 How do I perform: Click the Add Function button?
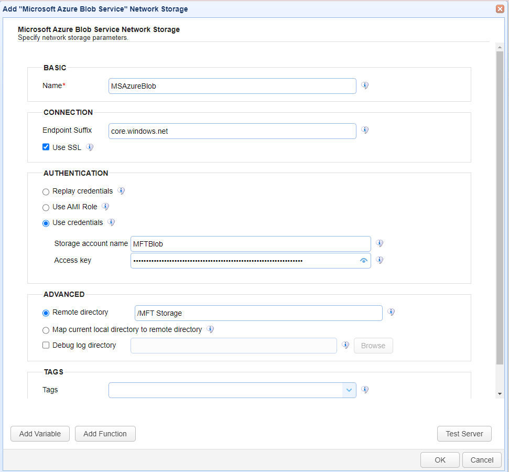coord(105,434)
